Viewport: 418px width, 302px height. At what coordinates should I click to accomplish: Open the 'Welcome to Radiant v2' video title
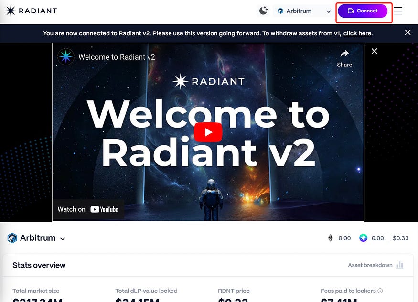117,57
